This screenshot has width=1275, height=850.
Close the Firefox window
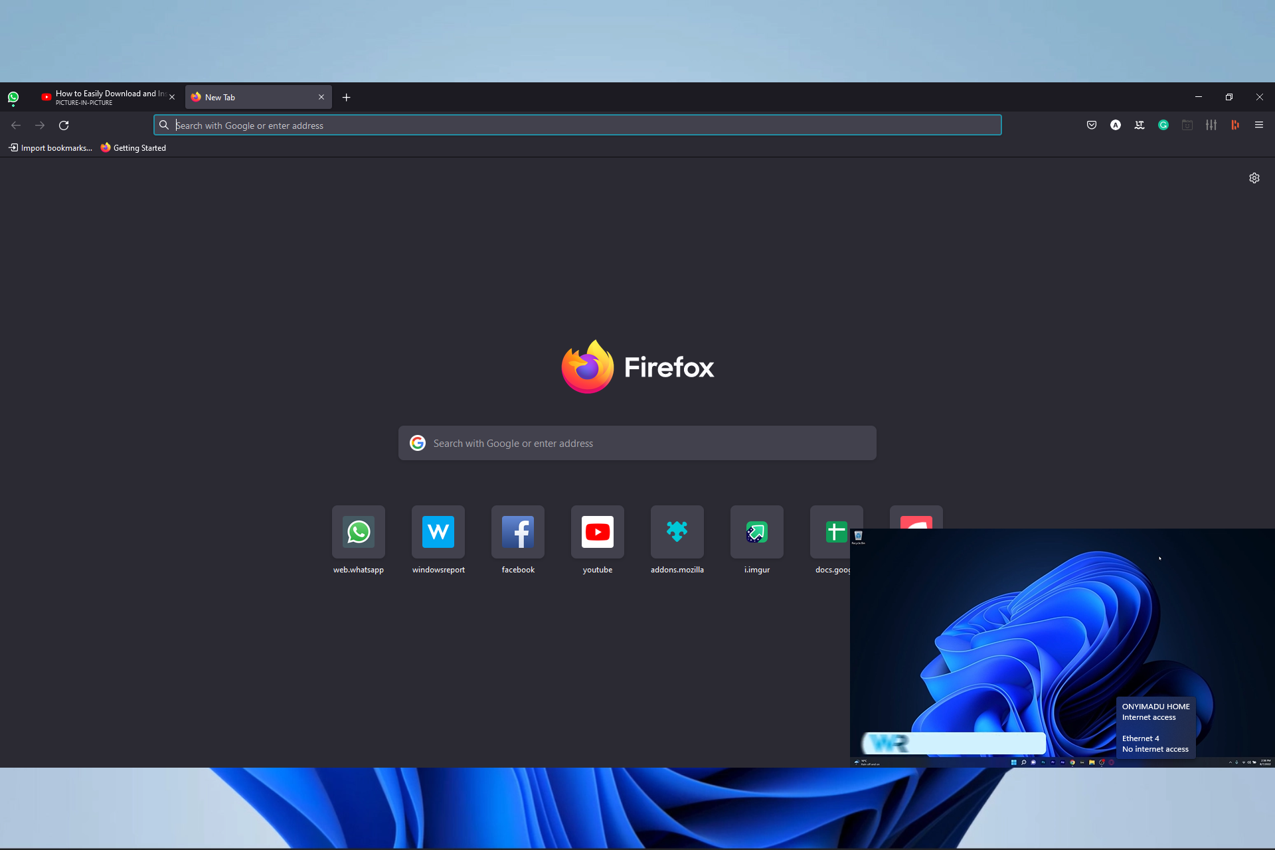point(1260,98)
